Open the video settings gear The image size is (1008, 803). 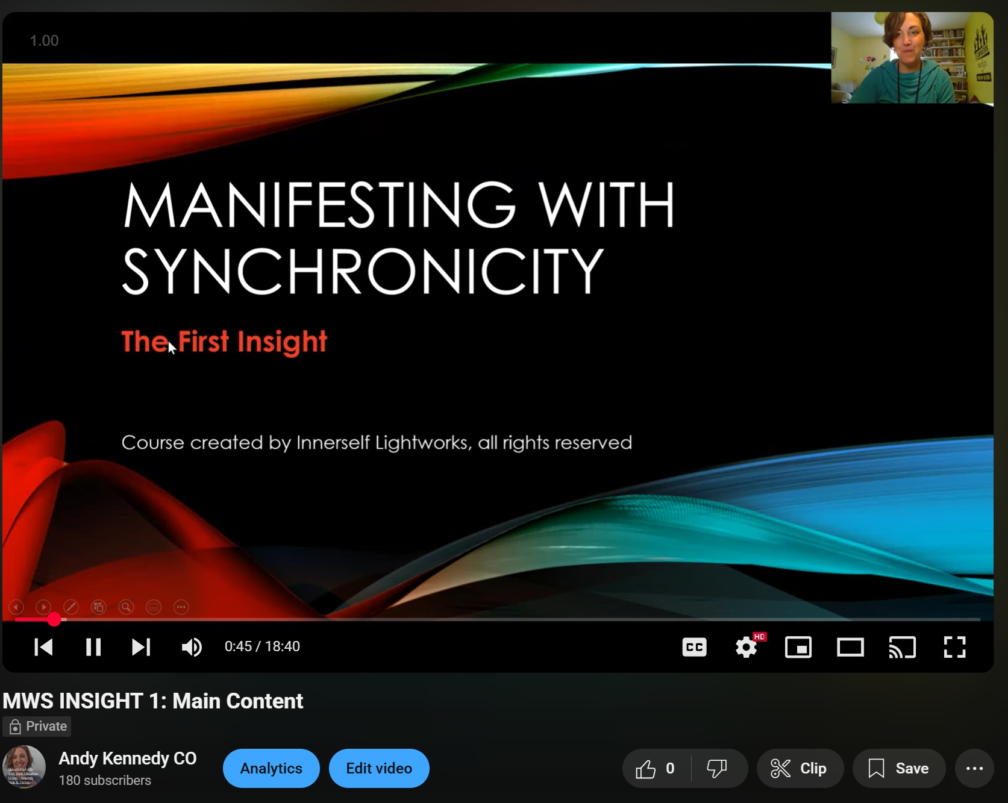[747, 648]
